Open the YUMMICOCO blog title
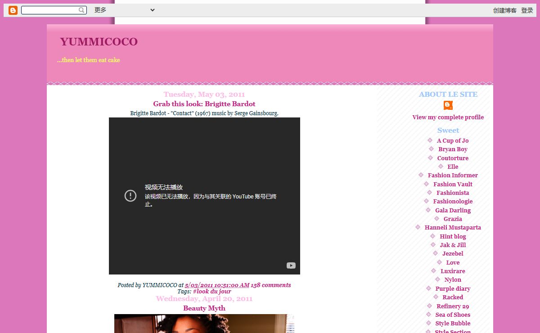 (99, 42)
